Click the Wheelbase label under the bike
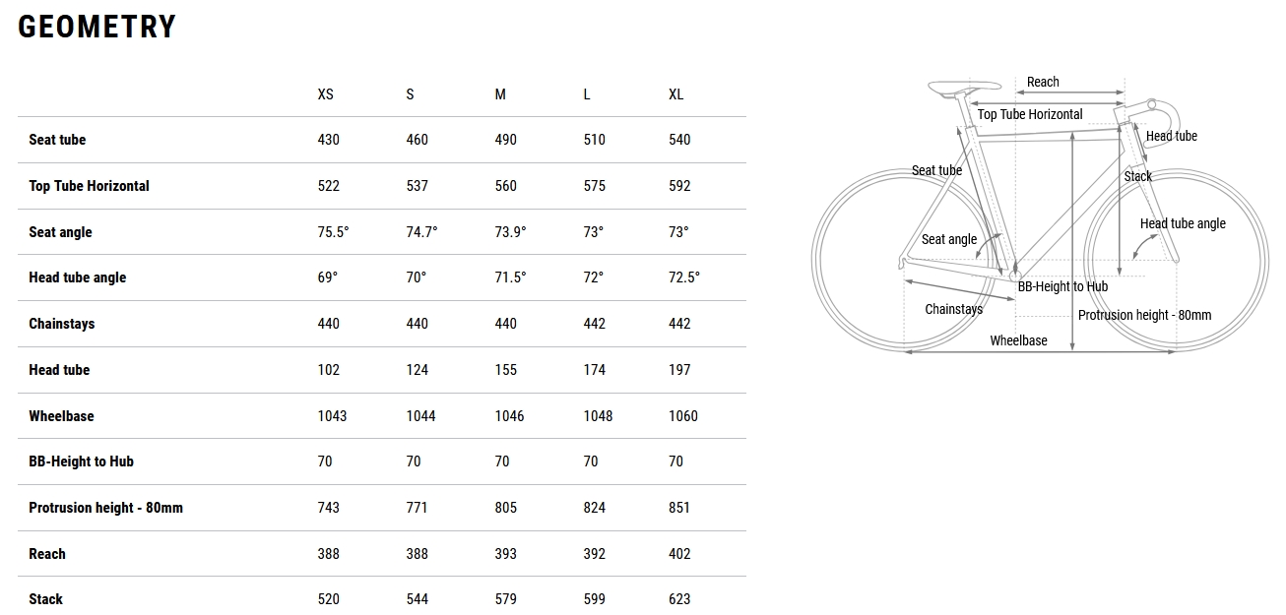Viewport: 1286px width, 615px height. [1018, 340]
